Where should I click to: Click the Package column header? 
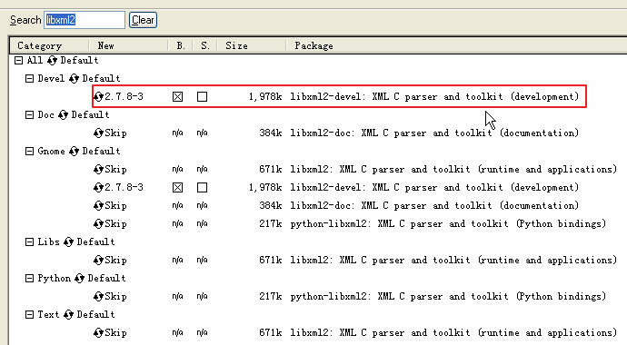tap(456, 45)
